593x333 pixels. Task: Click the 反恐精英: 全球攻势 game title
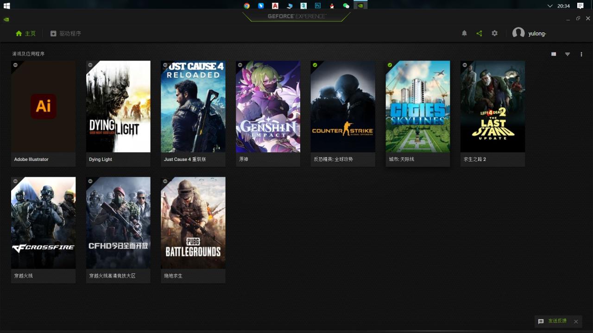coord(333,159)
